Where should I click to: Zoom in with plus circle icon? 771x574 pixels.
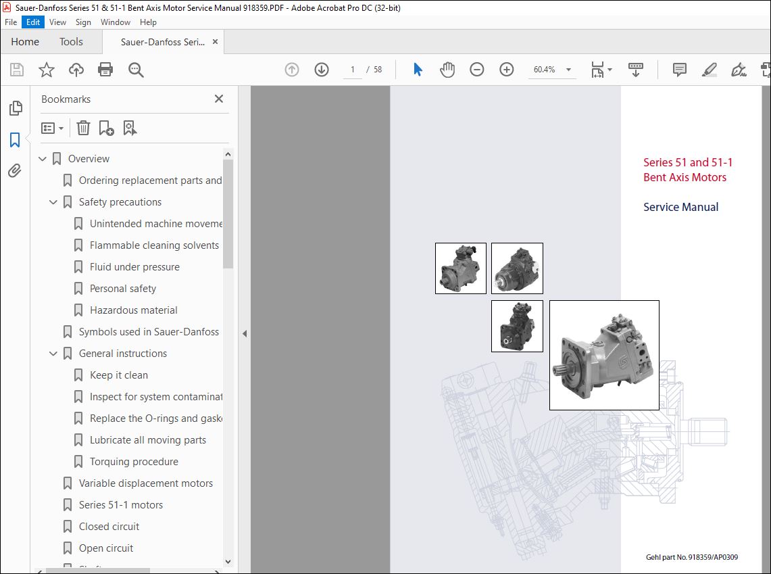tap(507, 70)
